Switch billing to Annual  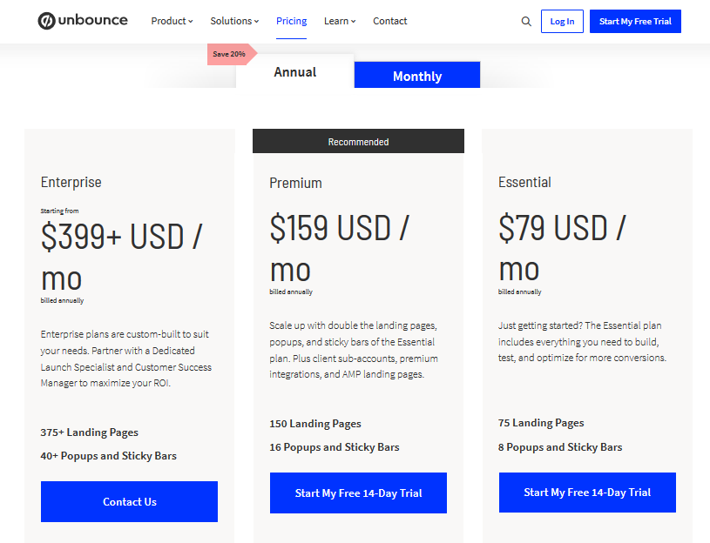pos(294,72)
